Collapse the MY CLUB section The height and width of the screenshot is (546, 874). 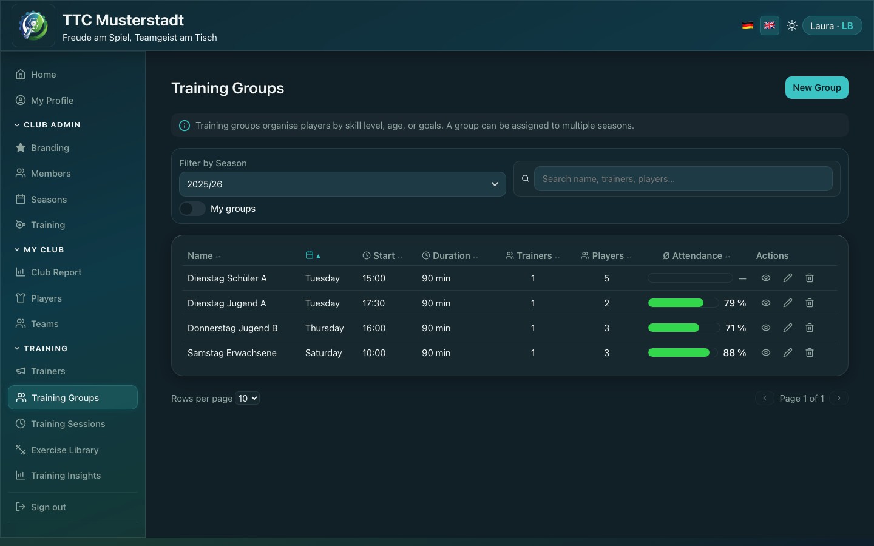point(39,249)
